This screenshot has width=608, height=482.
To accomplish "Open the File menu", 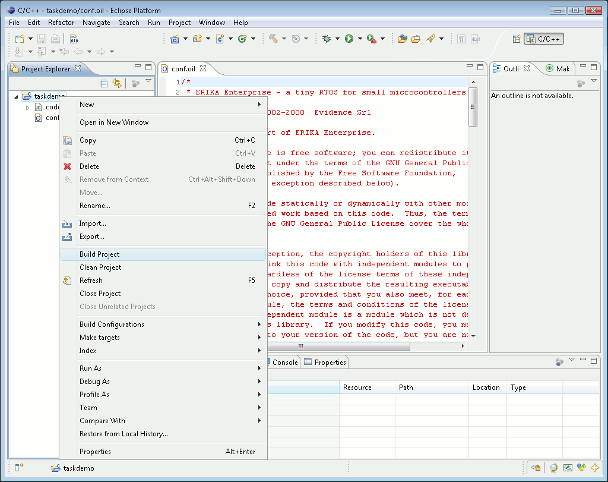I will pos(14,23).
